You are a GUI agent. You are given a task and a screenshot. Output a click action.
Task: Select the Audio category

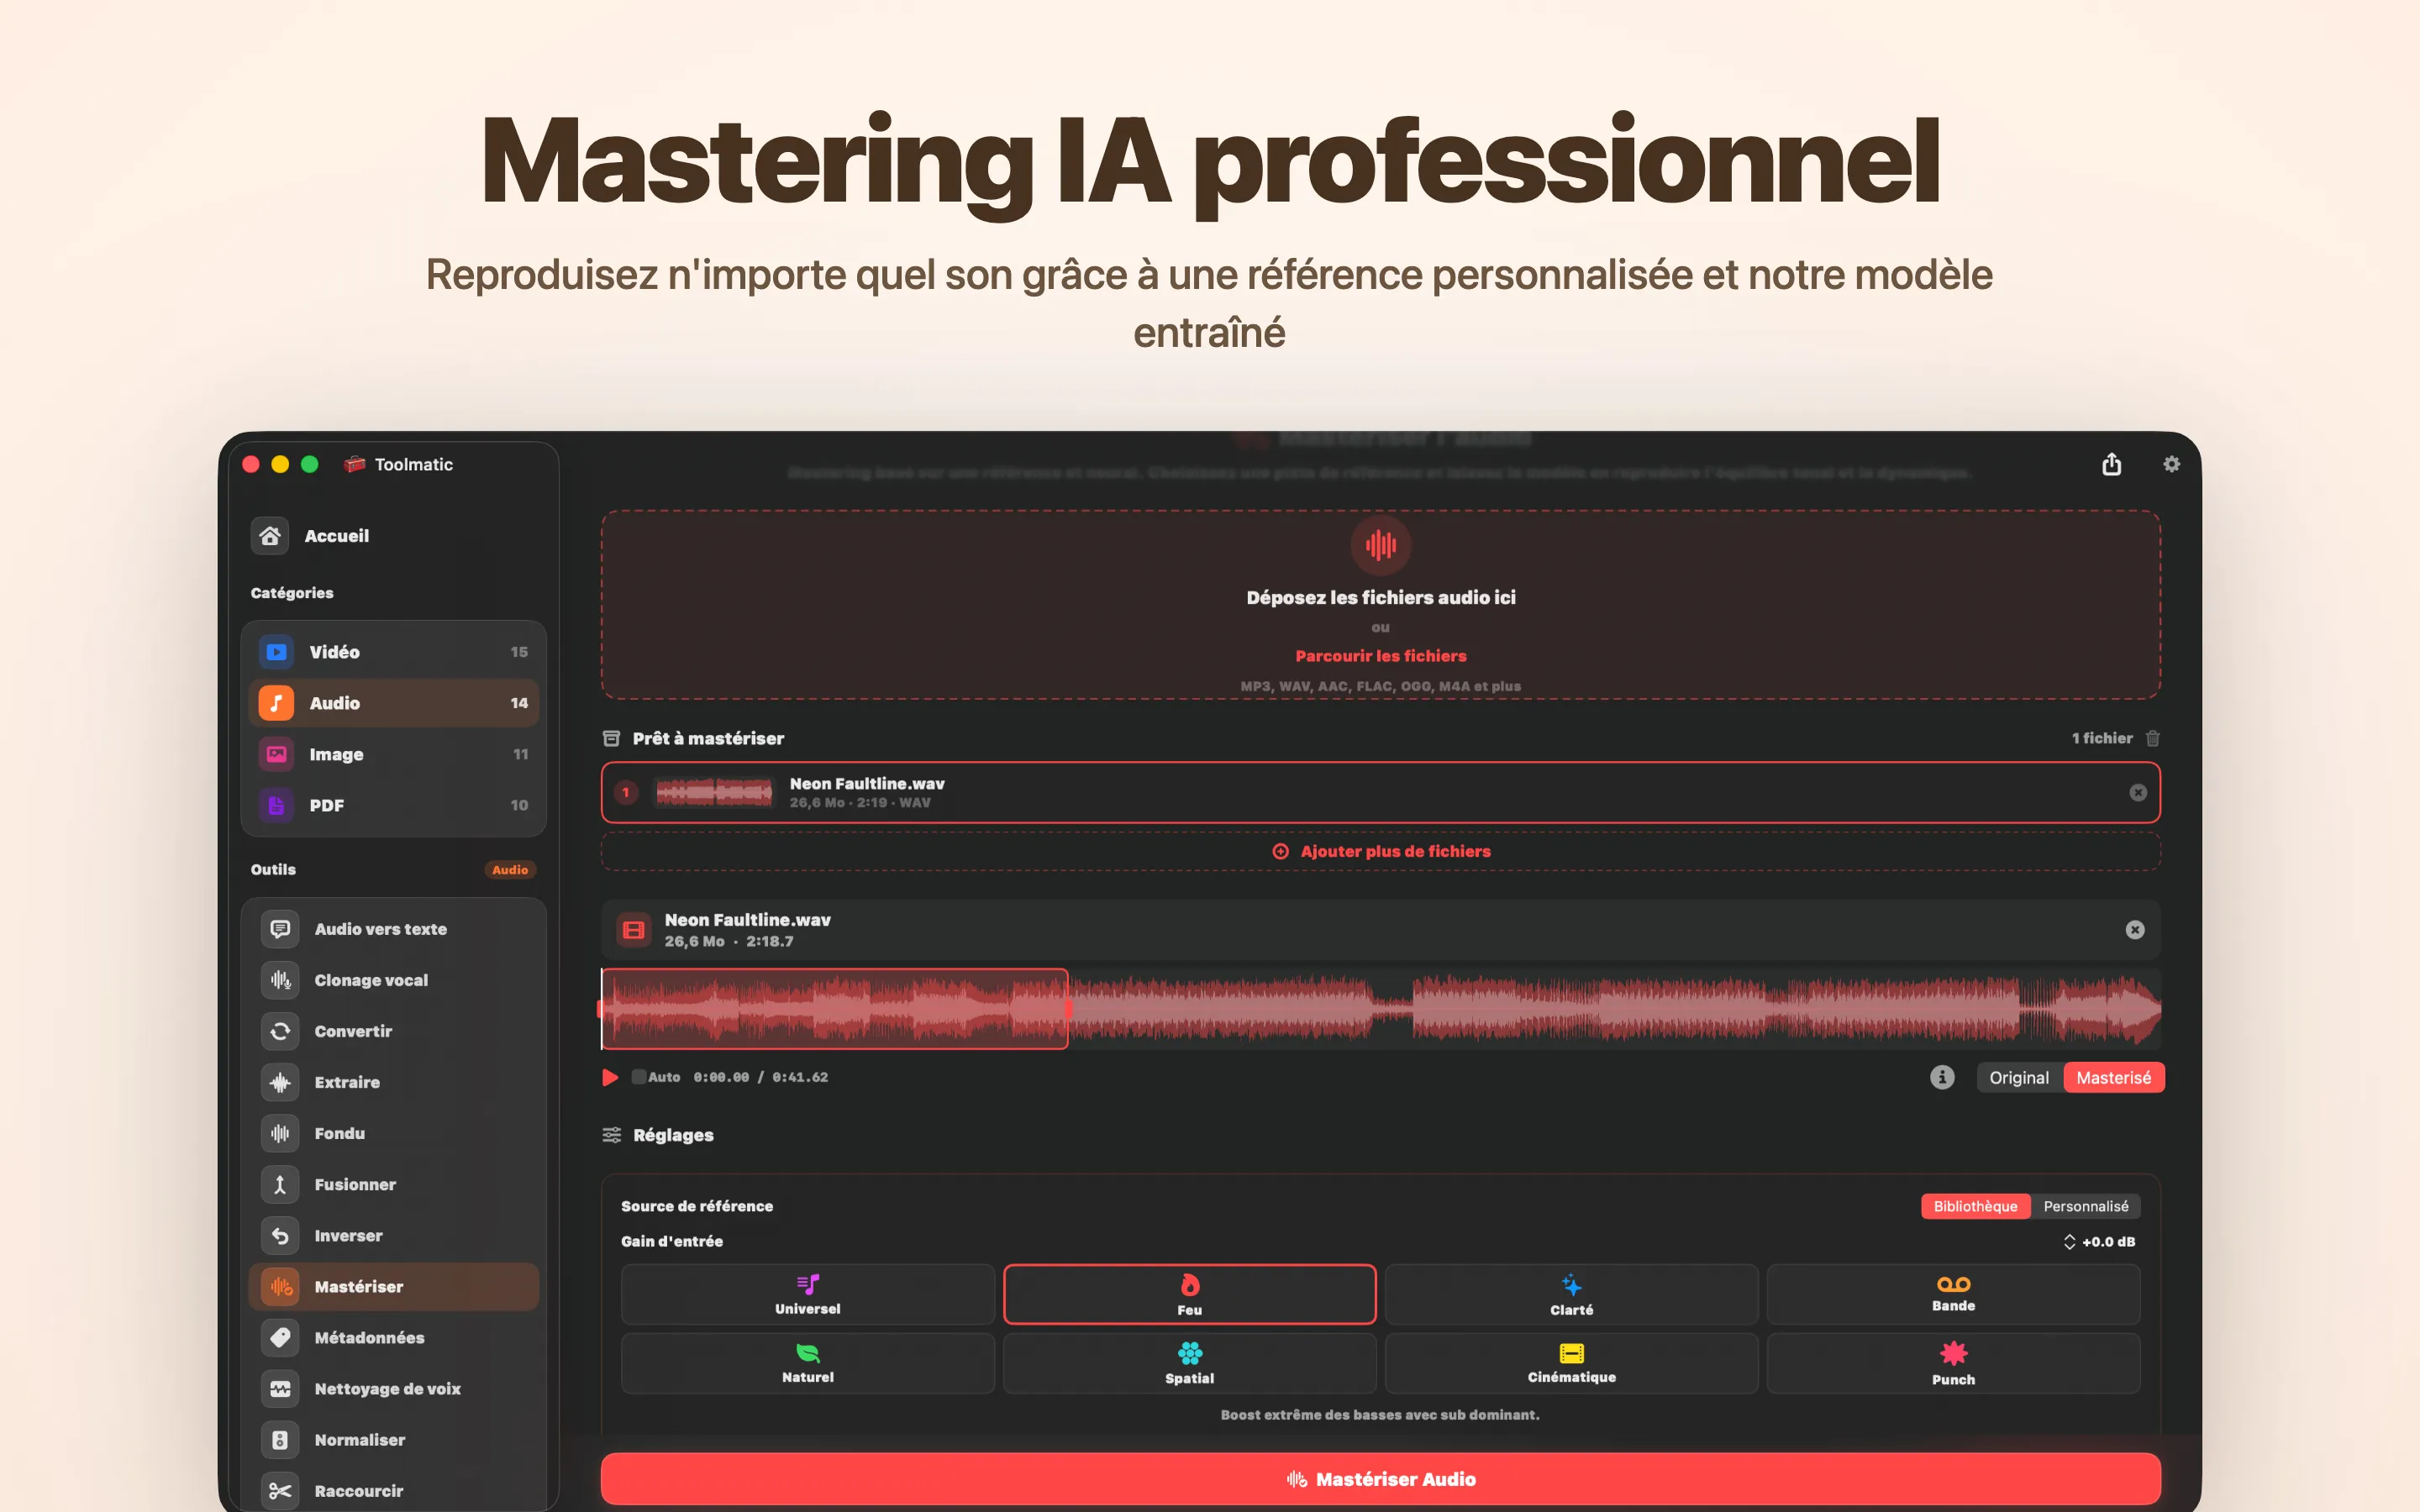pyautogui.click(x=393, y=703)
